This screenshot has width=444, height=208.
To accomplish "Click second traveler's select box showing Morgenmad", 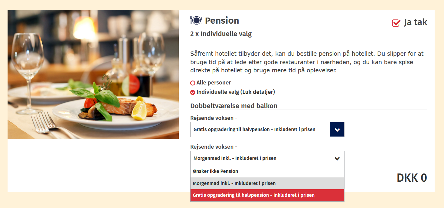I will [x=260, y=158].
